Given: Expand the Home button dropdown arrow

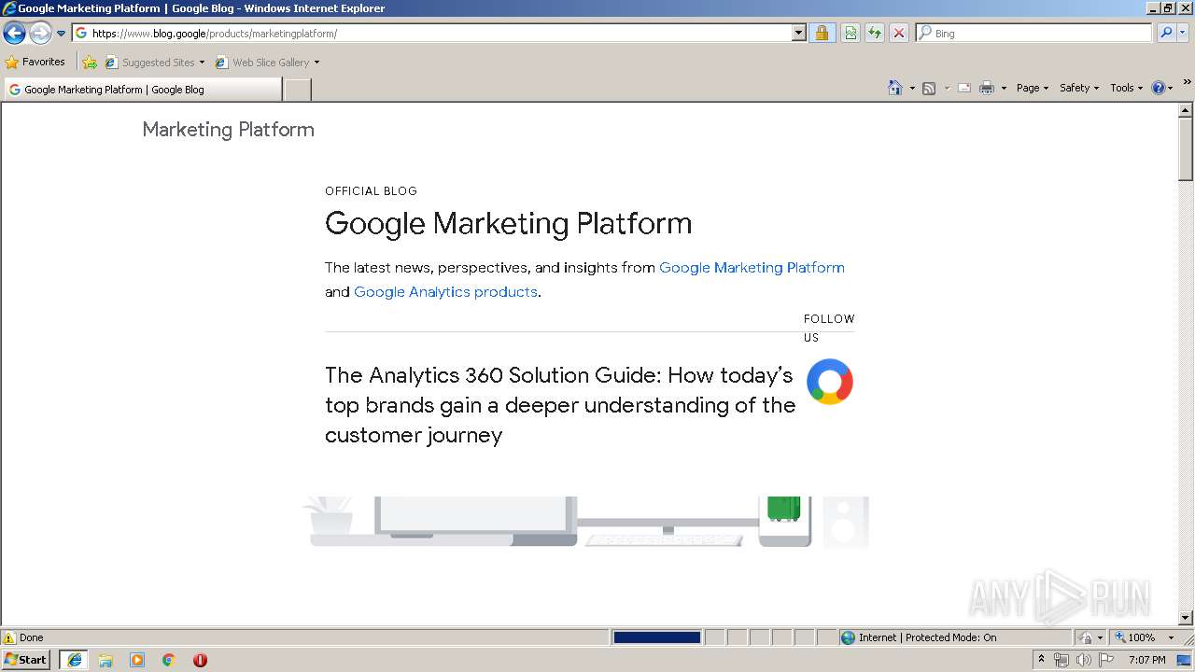Looking at the screenshot, I should click(912, 88).
